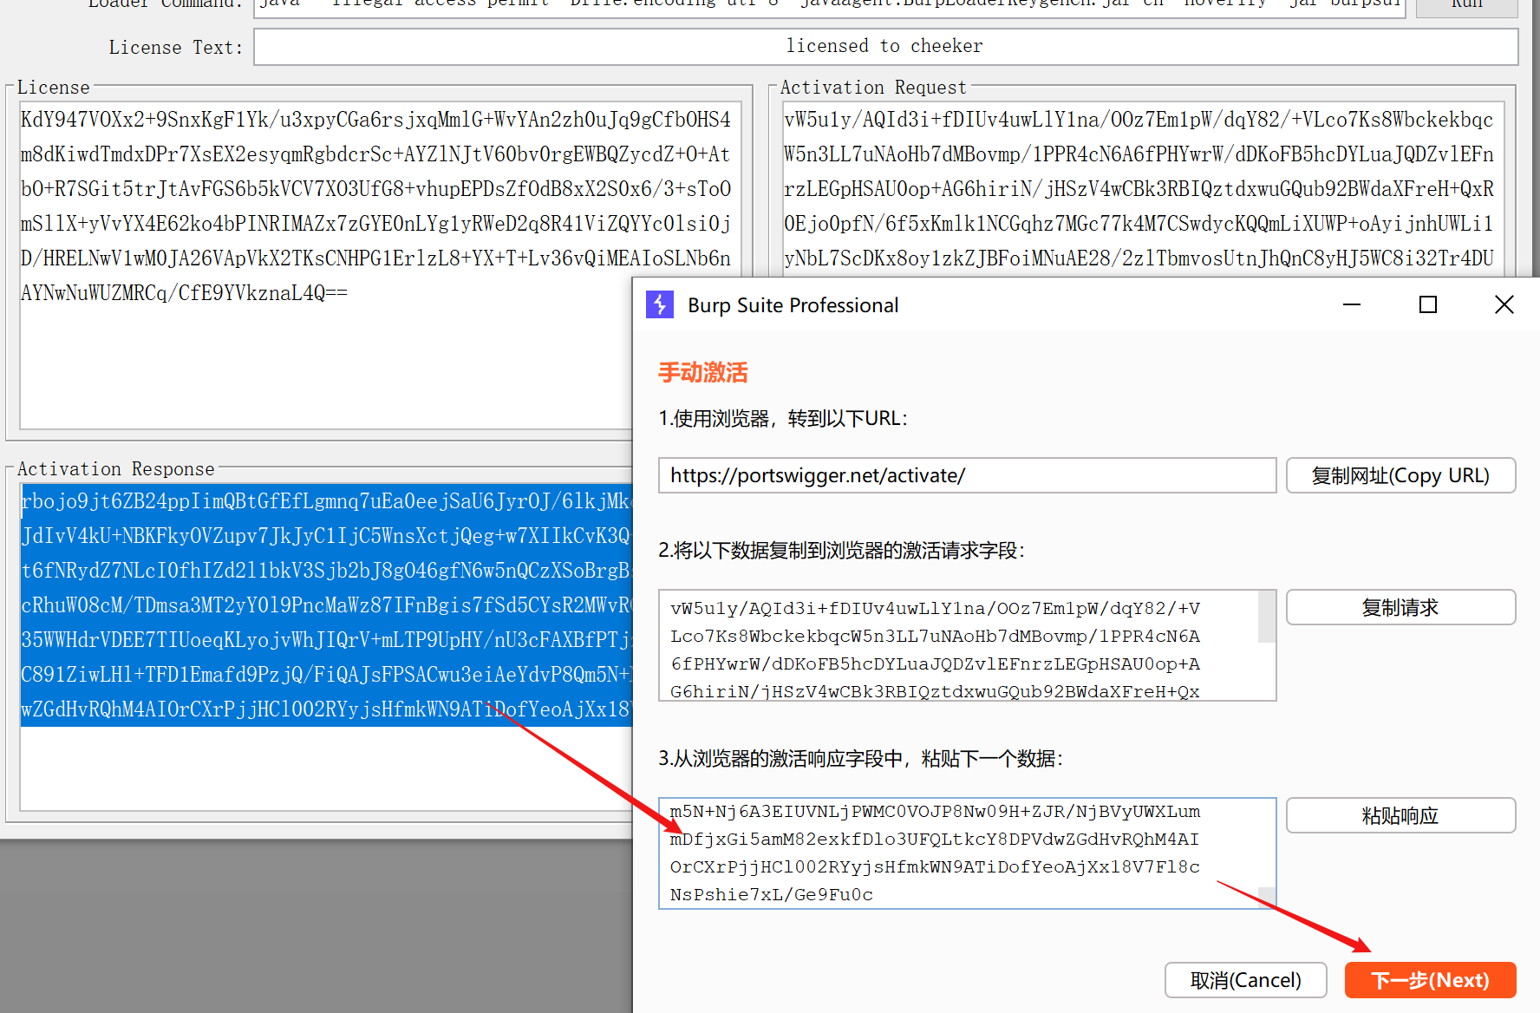
Task: Maximize the Burp Suite Professional dialog
Action: coord(1428,304)
